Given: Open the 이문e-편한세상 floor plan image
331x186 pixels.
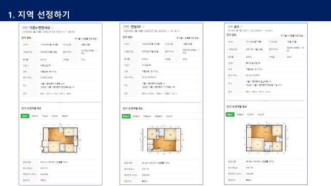Looking at the screenshot, I should (x=60, y=139).
